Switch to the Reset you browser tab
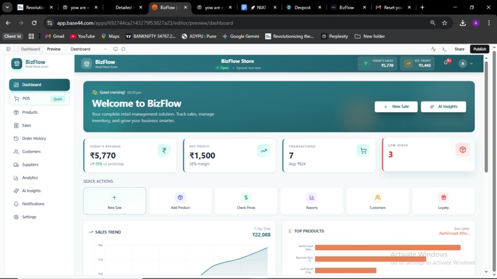This screenshot has width=497, height=279. point(393,7)
